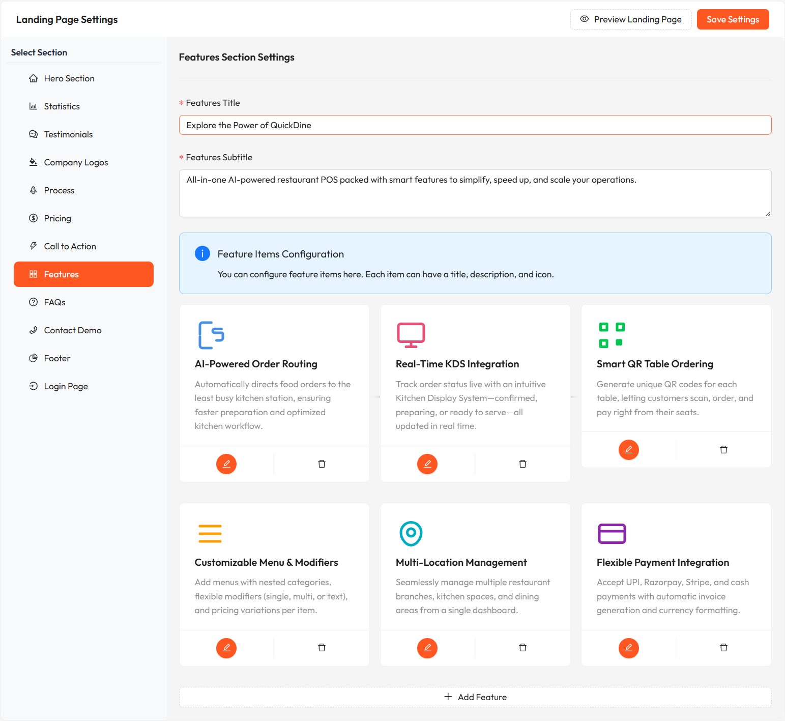785x721 pixels.
Task: Delete the Customizable Menu & Modifiers feature
Action: [x=322, y=648]
